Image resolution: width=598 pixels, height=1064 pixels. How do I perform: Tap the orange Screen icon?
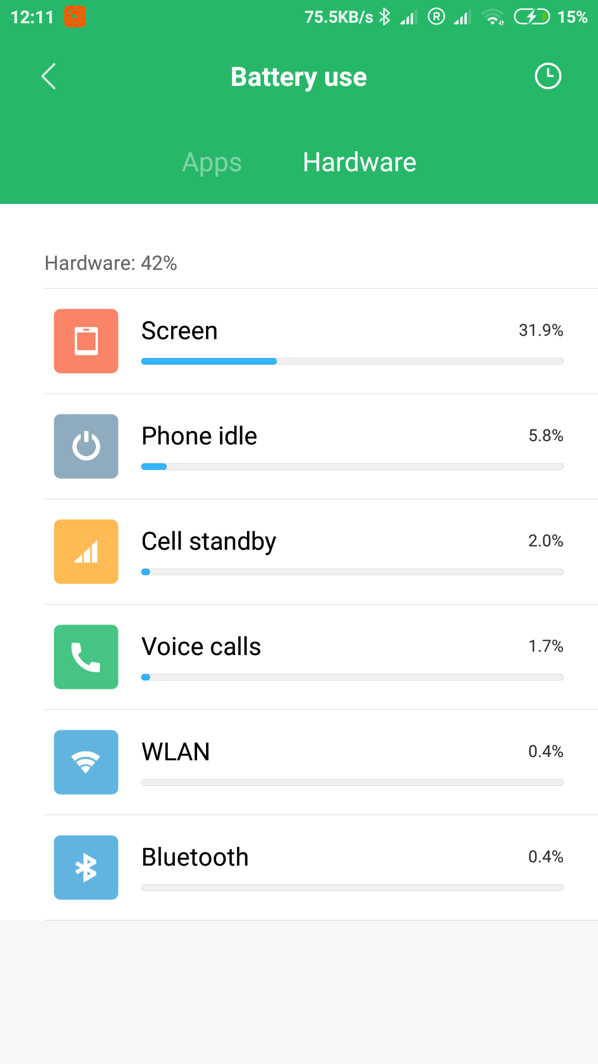coord(86,341)
